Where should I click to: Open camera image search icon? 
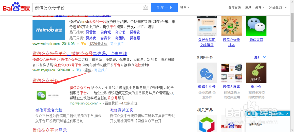coord(145,8)
